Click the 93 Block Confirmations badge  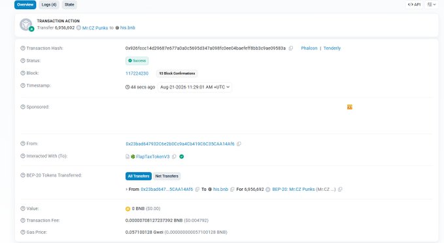tap(177, 74)
